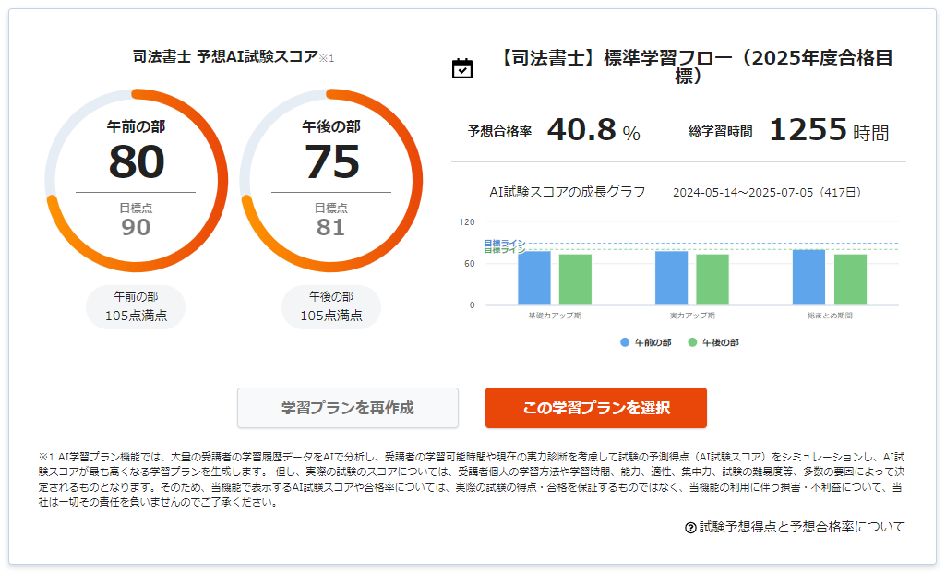Click blue bar for 実力アップ期

pyautogui.click(x=672, y=278)
